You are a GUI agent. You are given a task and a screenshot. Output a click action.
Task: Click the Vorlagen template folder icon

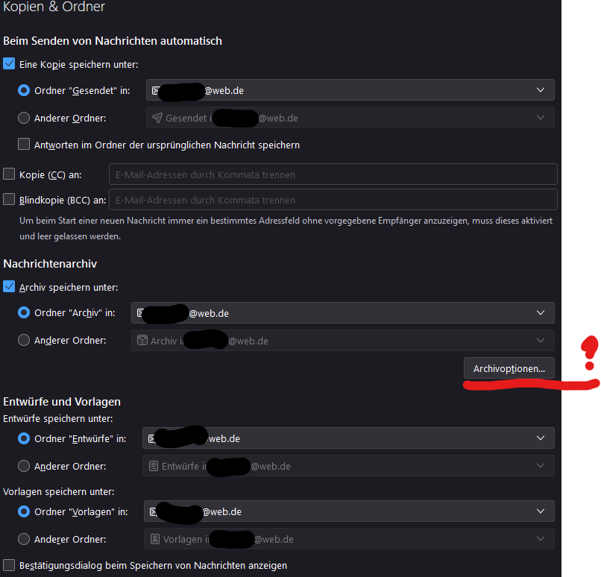pyautogui.click(x=155, y=539)
